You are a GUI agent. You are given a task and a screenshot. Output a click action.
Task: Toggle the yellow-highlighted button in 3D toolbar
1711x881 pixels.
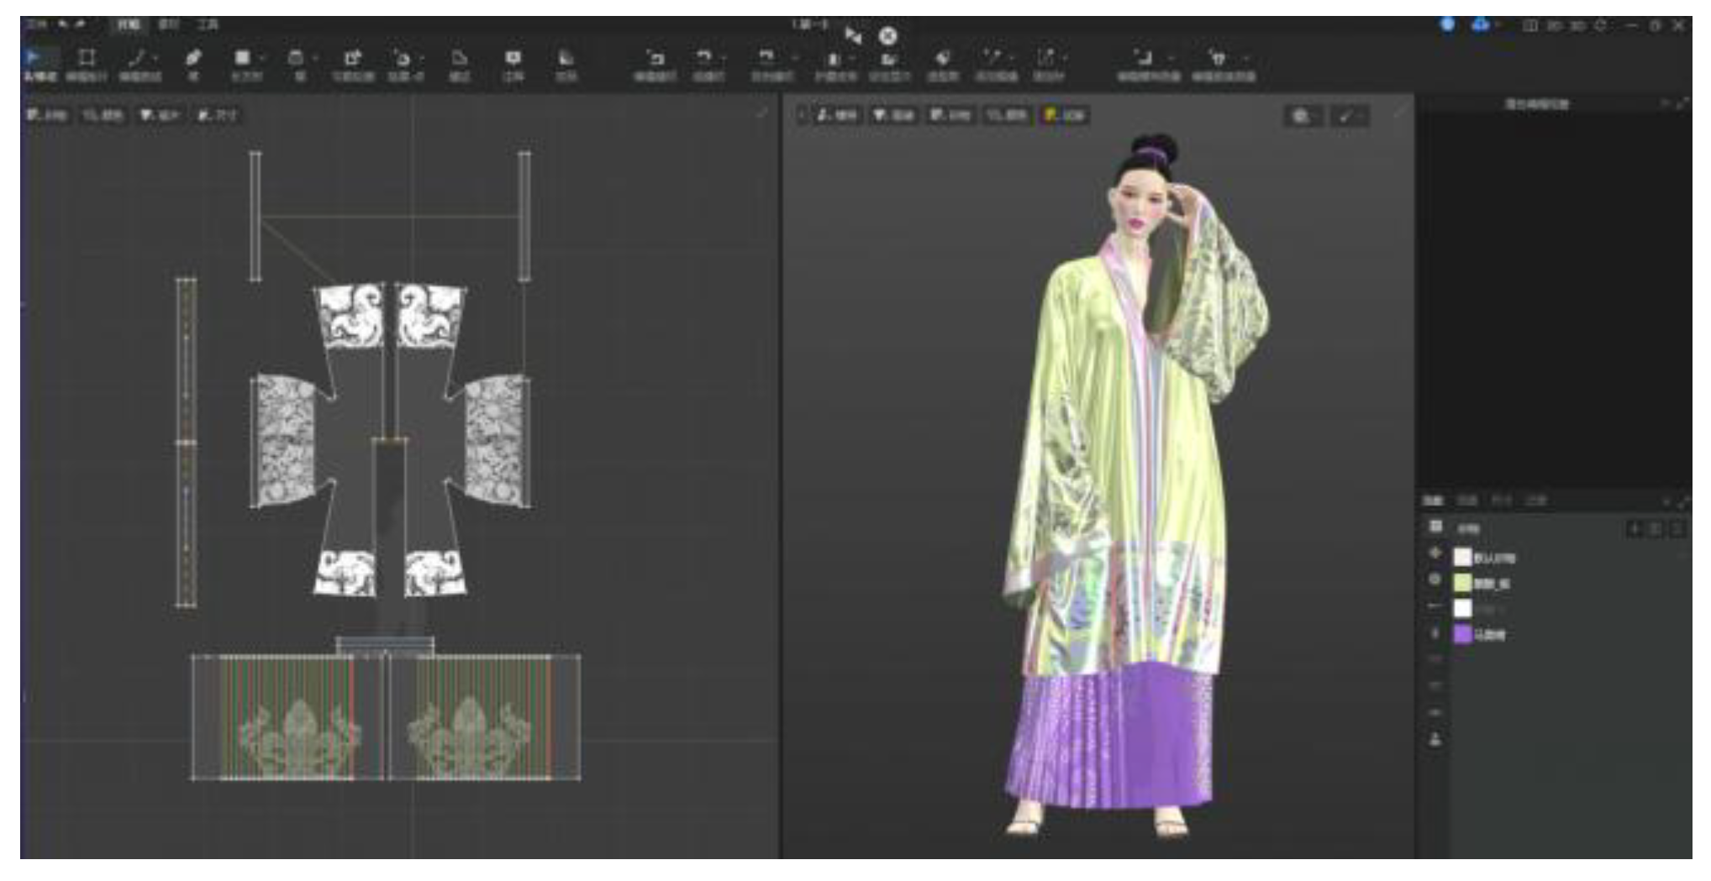click(x=1064, y=115)
